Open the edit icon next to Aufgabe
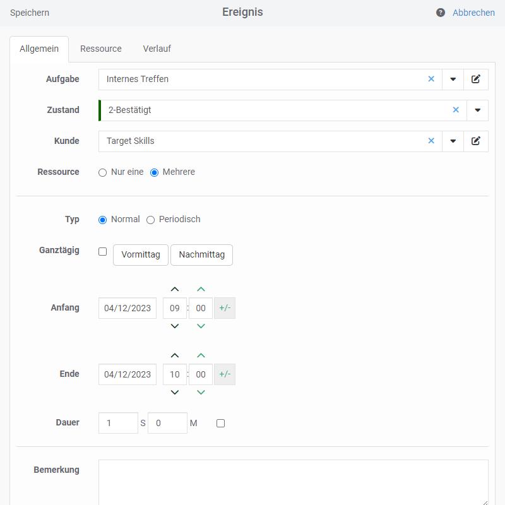This screenshot has width=505, height=505. click(476, 79)
